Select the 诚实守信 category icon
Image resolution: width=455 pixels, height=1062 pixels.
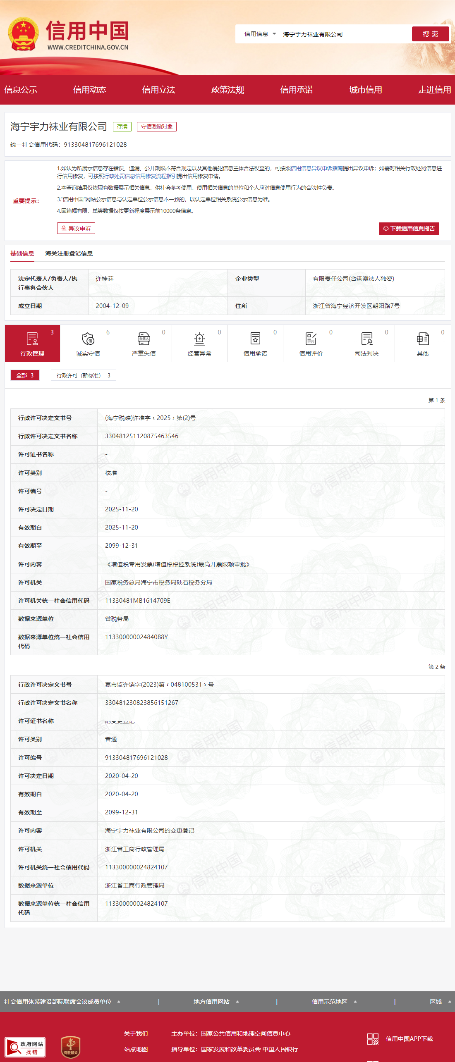[x=88, y=344]
